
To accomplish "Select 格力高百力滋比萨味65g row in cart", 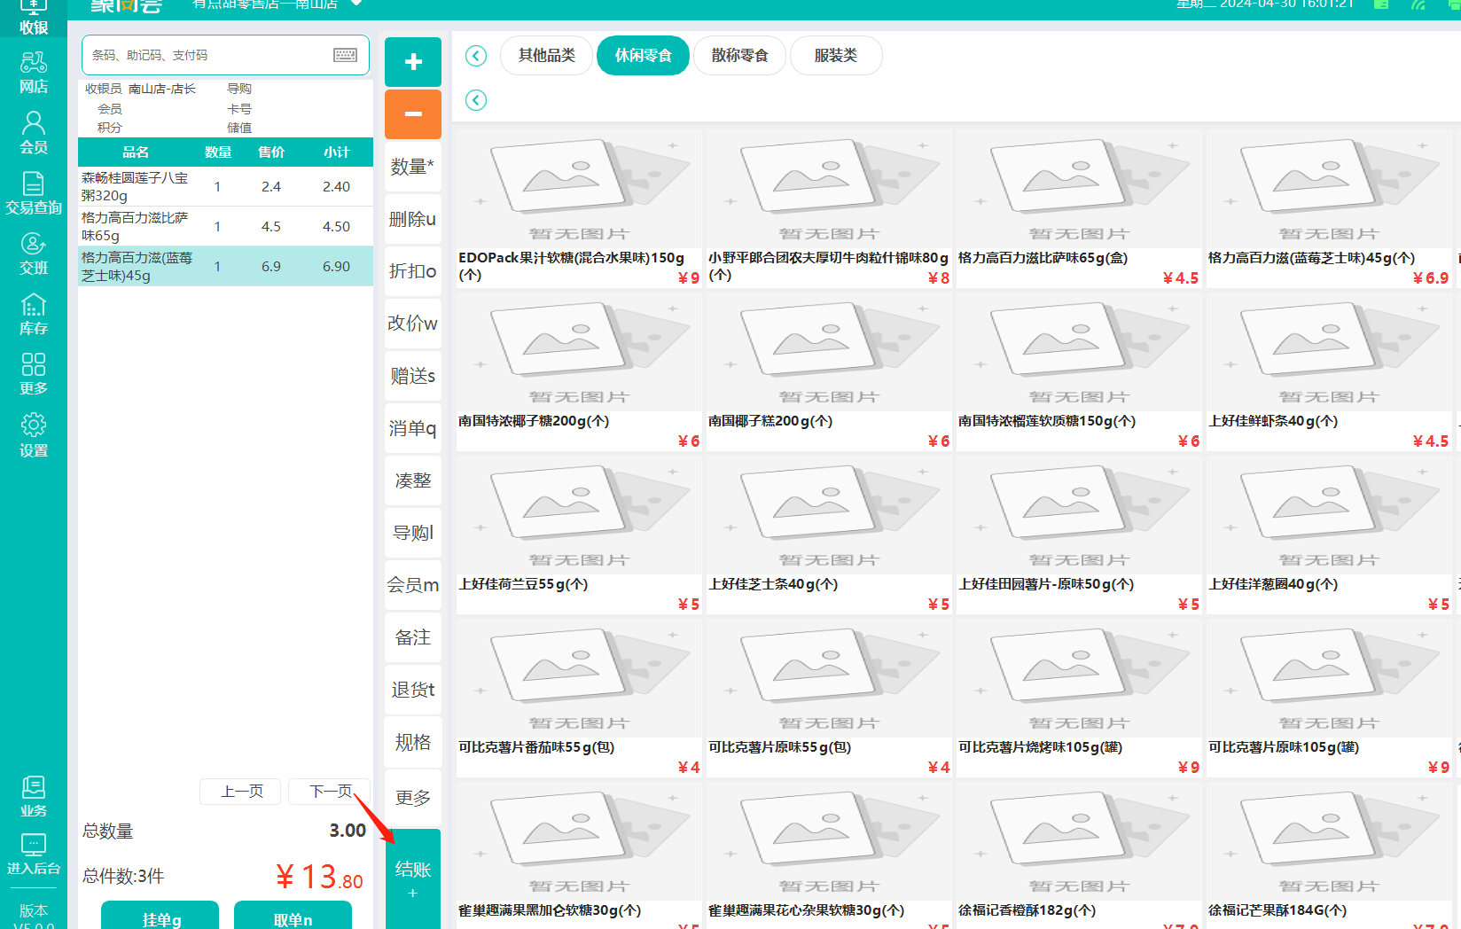I will [225, 226].
